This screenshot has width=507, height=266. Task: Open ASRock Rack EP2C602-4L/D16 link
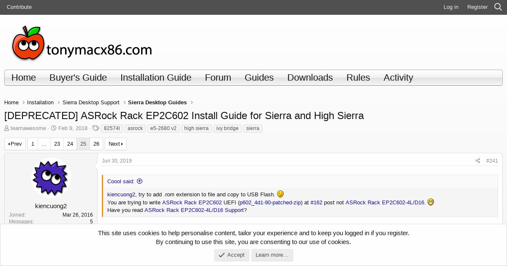tap(385, 203)
